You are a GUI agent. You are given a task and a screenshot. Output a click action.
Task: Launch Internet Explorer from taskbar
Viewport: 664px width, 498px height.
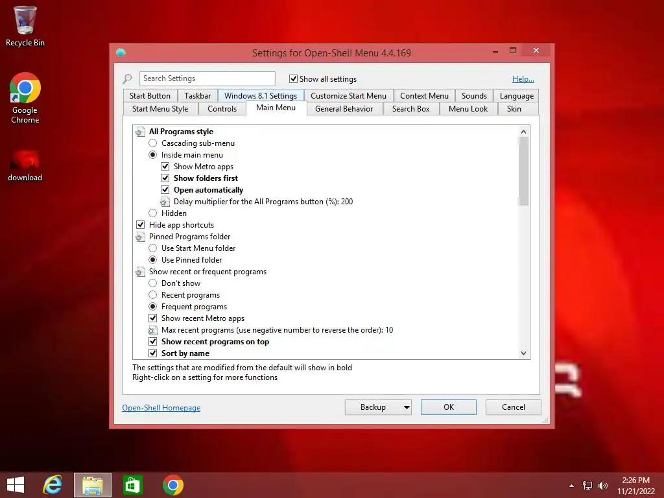53,485
